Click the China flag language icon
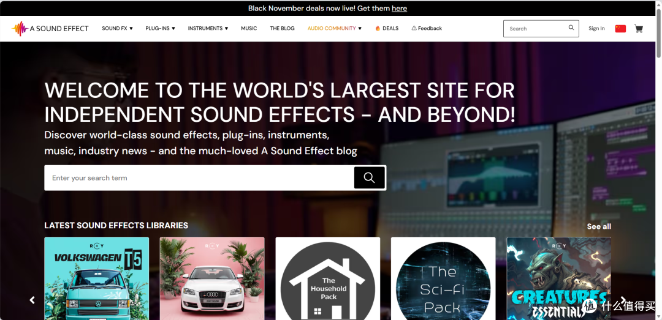Viewport: 662px width, 320px height. (620, 29)
